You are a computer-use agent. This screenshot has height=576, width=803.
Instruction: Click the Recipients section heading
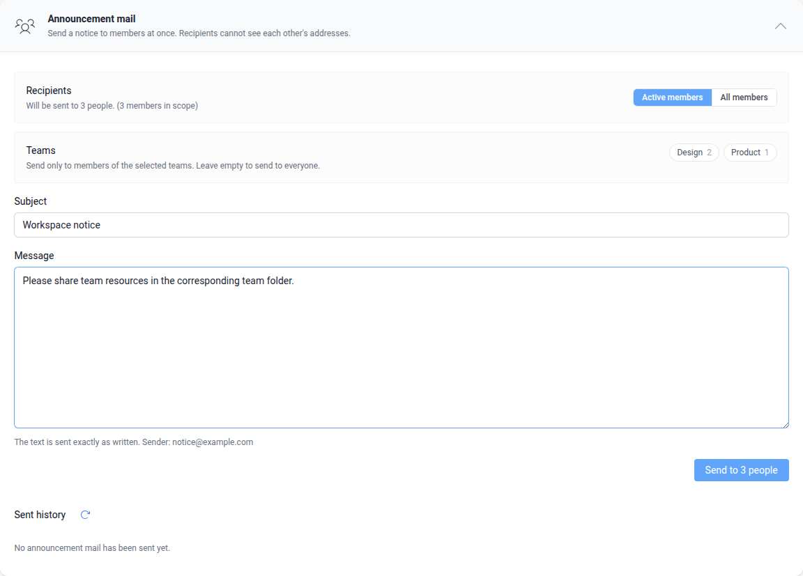tap(49, 91)
